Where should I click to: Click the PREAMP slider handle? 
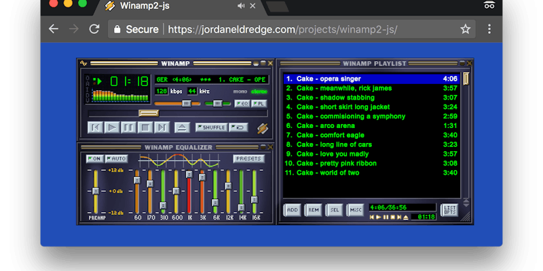point(96,191)
